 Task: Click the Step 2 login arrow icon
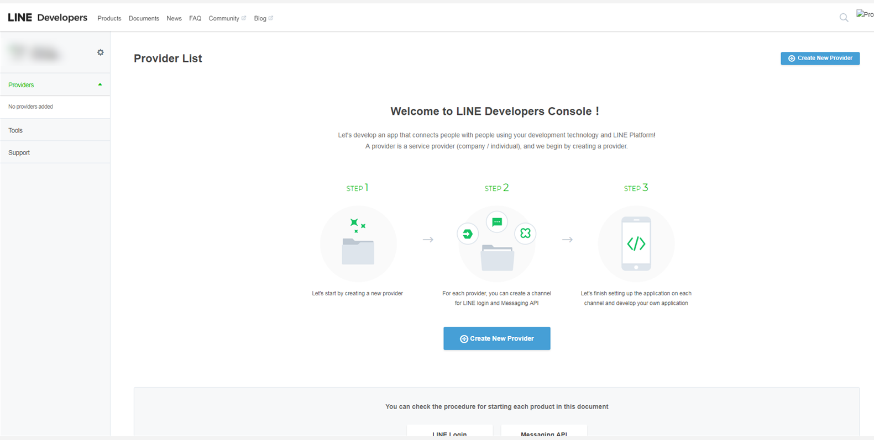[468, 234]
